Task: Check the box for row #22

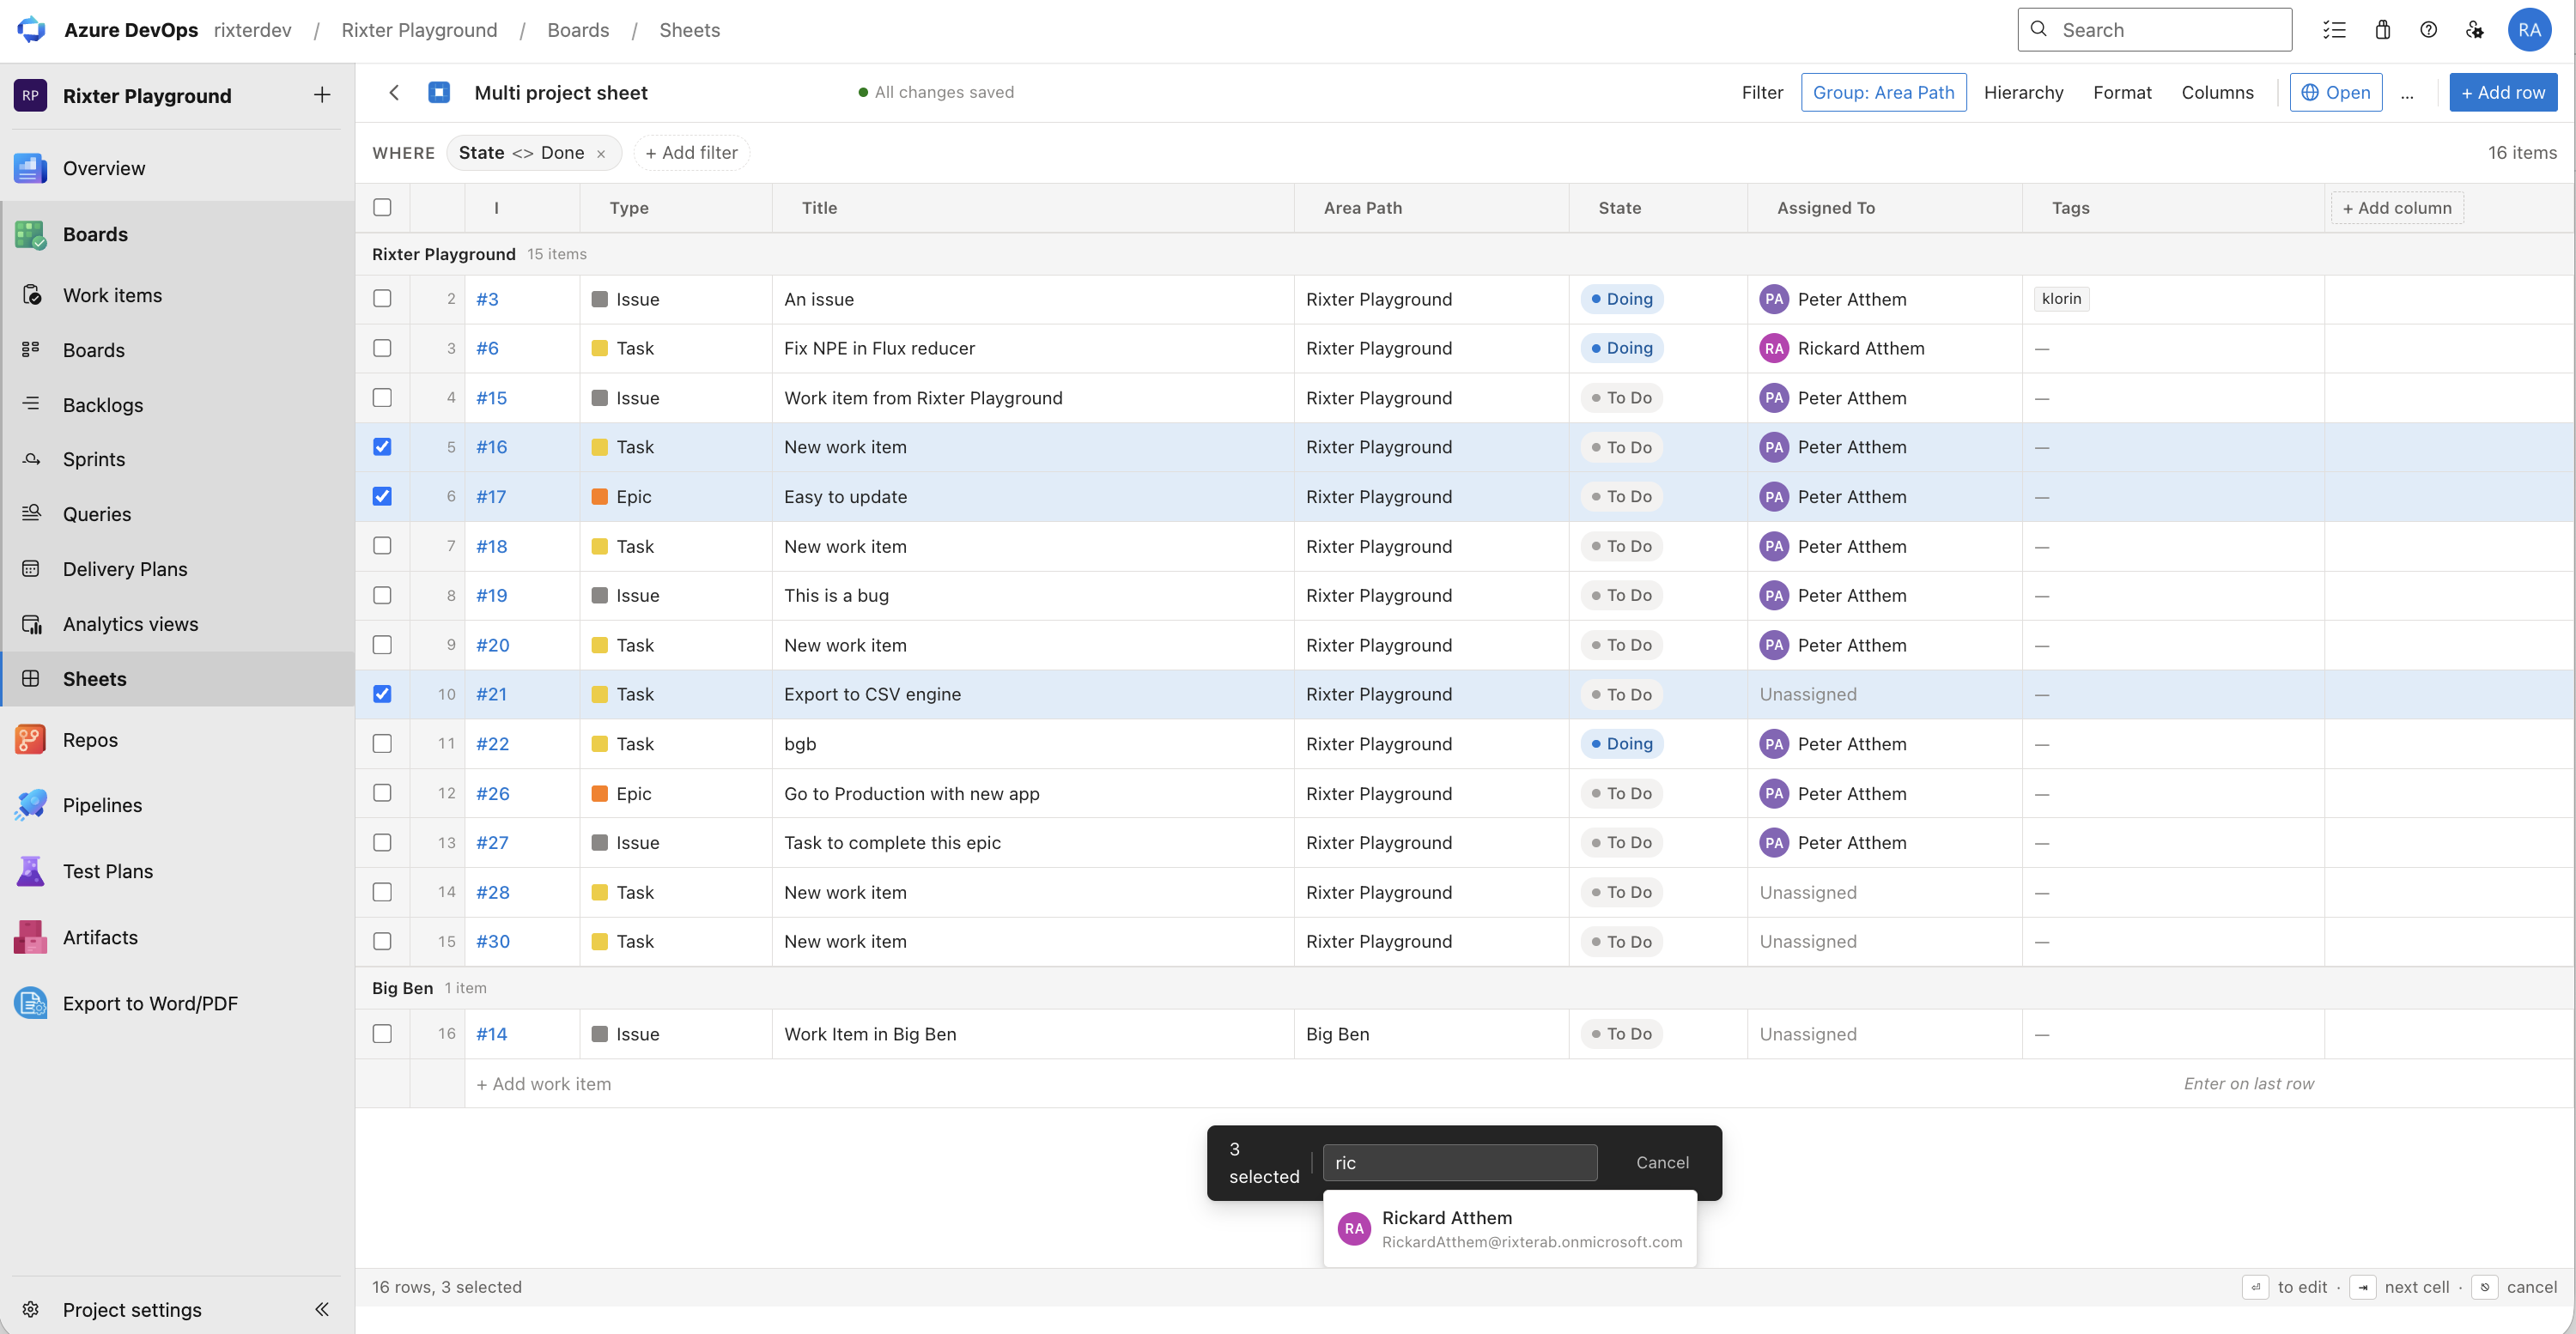Action: coord(382,744)
